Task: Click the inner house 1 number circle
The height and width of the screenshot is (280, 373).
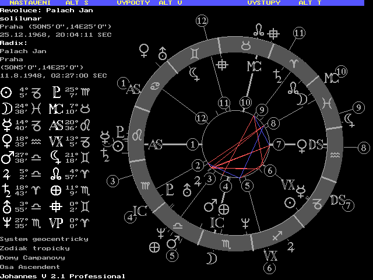Action: 193,143
